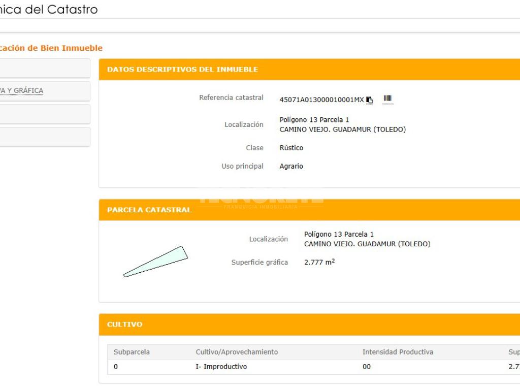The image size is (520, 390).
Task: Click the 'Agrario' main use value
Action: tap(291, 166)
